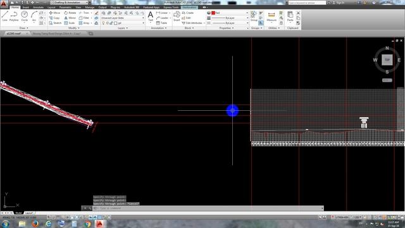Expand the Layers panel
Screen dimensions: 405x228
tap(123, 28)
